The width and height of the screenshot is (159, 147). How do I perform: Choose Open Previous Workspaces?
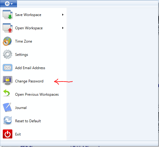(37, 94)
